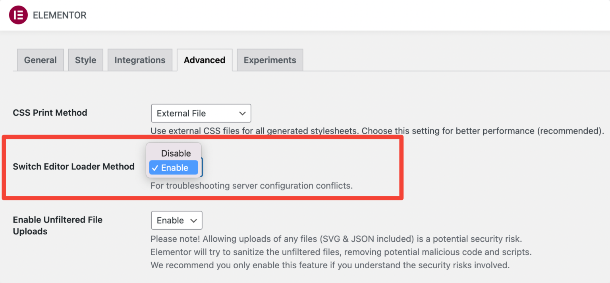Click the Enable Unfiltered File Uploads label
610x283 pixels.
pos(58,225)
